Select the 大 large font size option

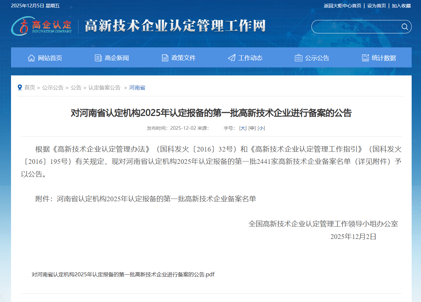pos(242,128)
